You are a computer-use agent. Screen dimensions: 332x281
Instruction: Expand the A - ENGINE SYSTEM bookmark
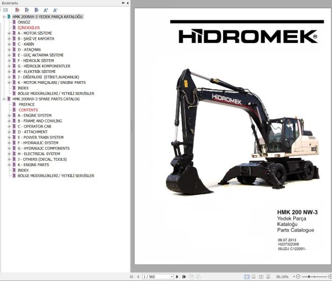tap(9, 115)
